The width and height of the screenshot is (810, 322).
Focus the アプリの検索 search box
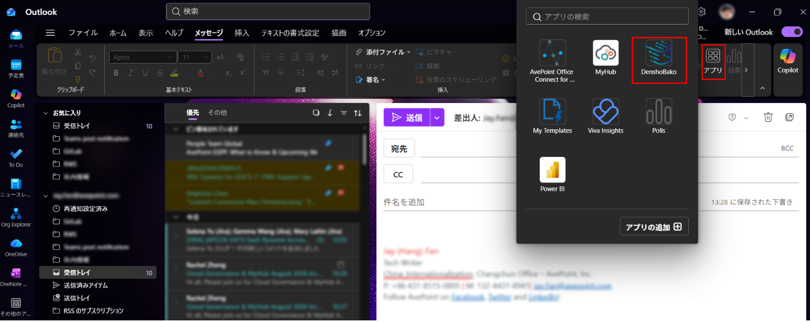pos(607,17)
